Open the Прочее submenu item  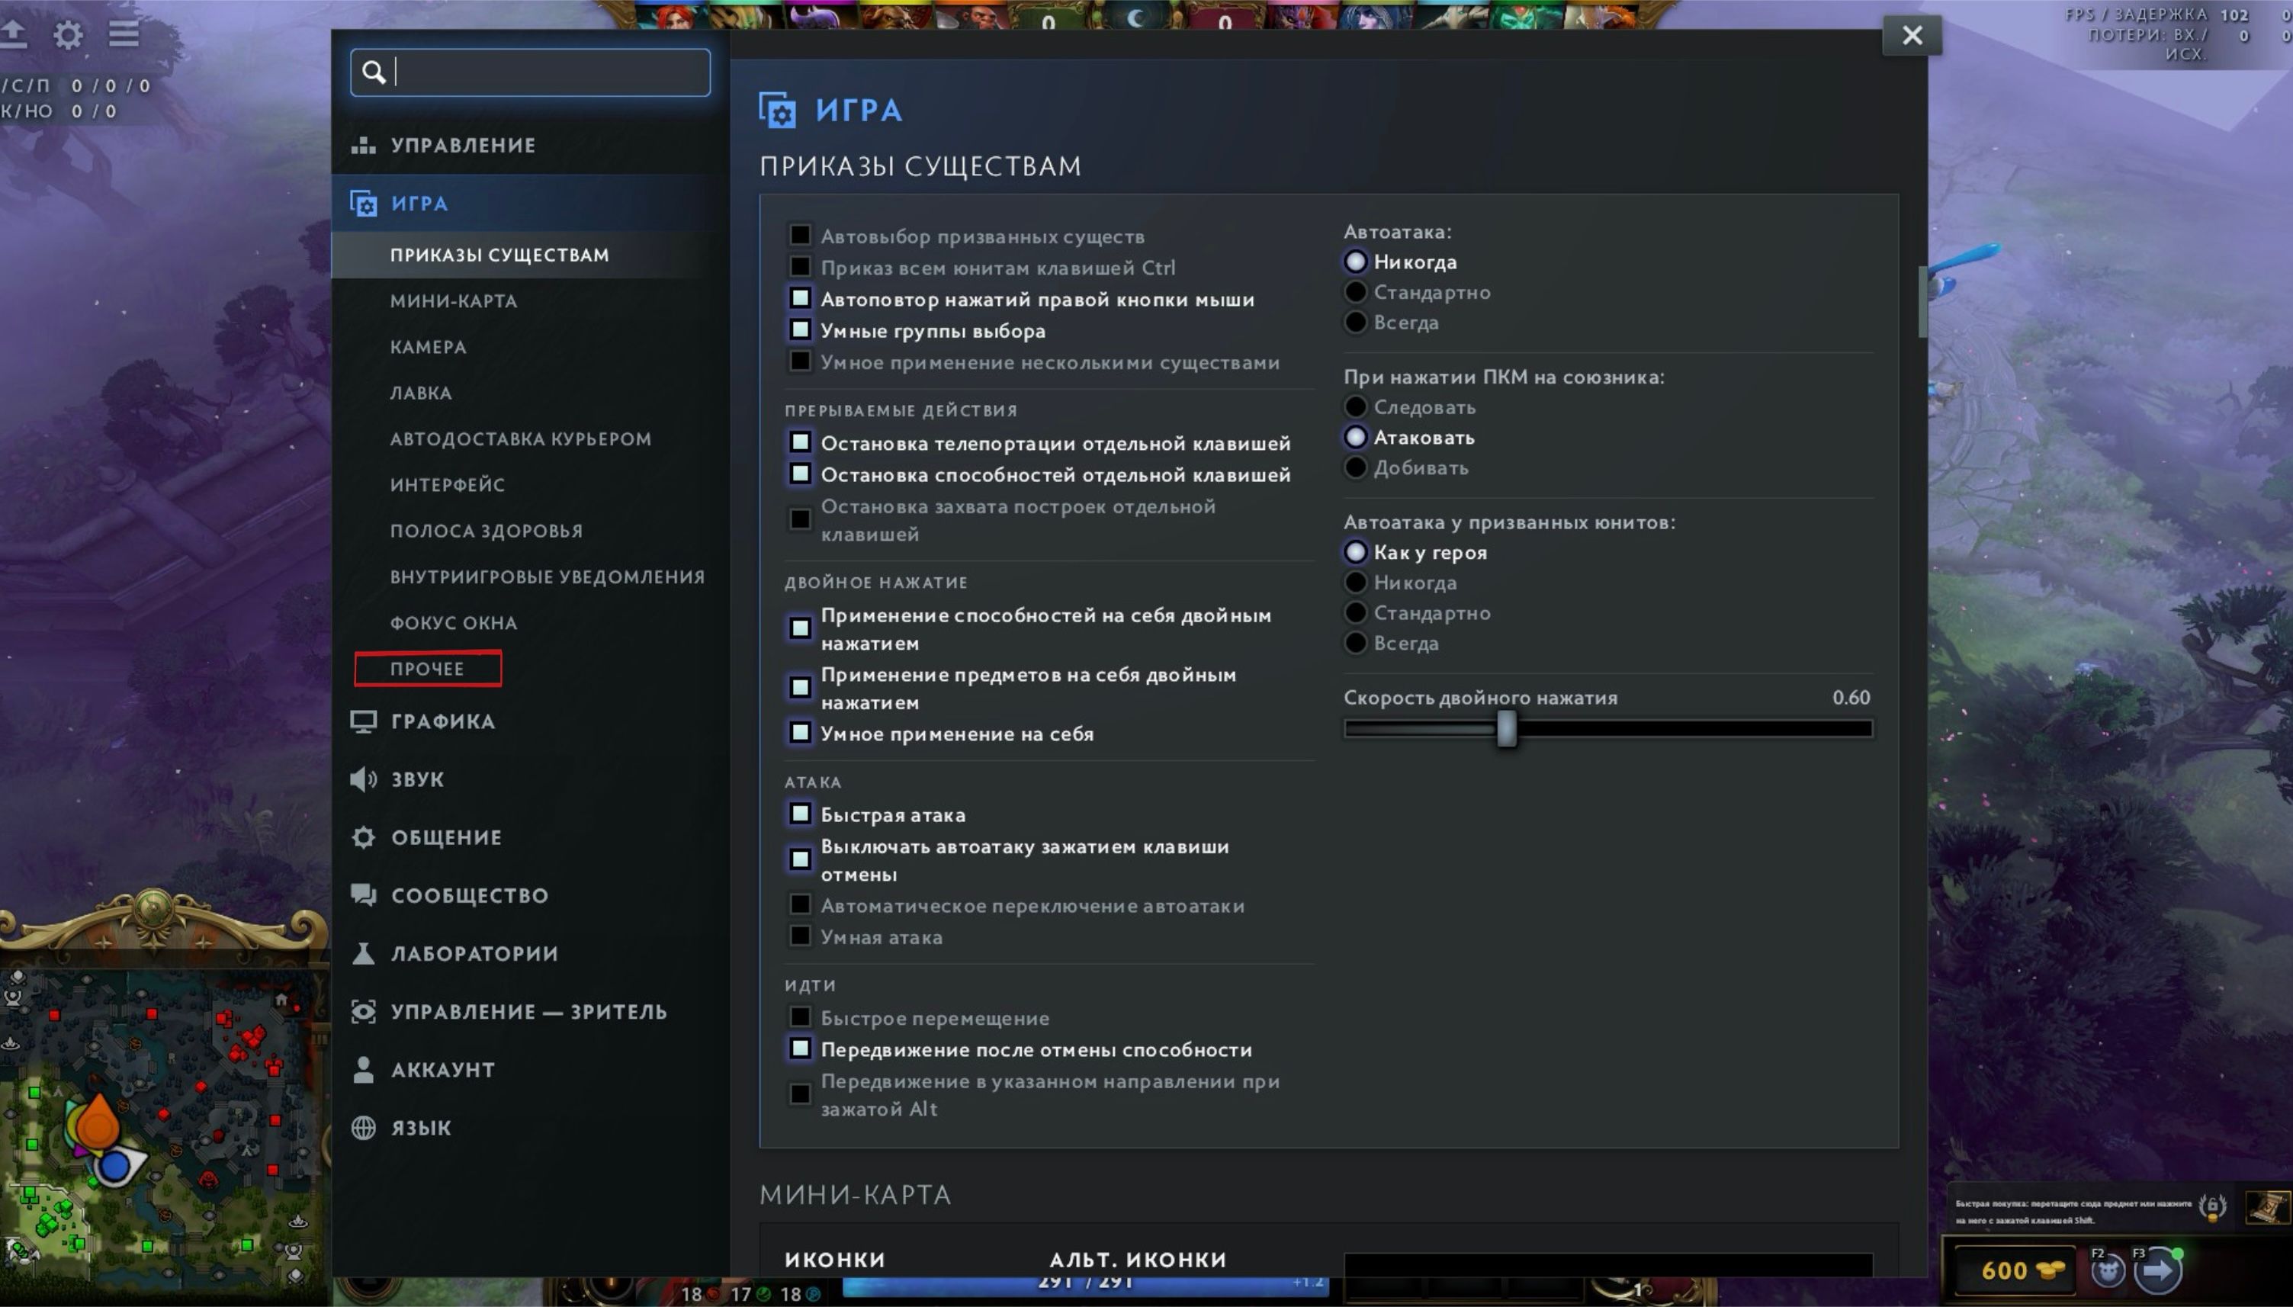pyautogui.click(x=427, y=669)
